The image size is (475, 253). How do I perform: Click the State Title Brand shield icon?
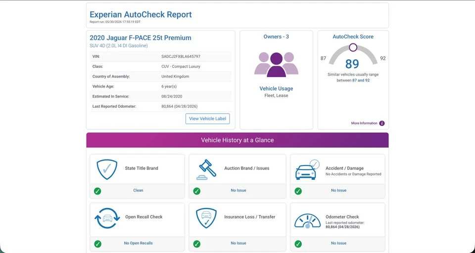107,169
